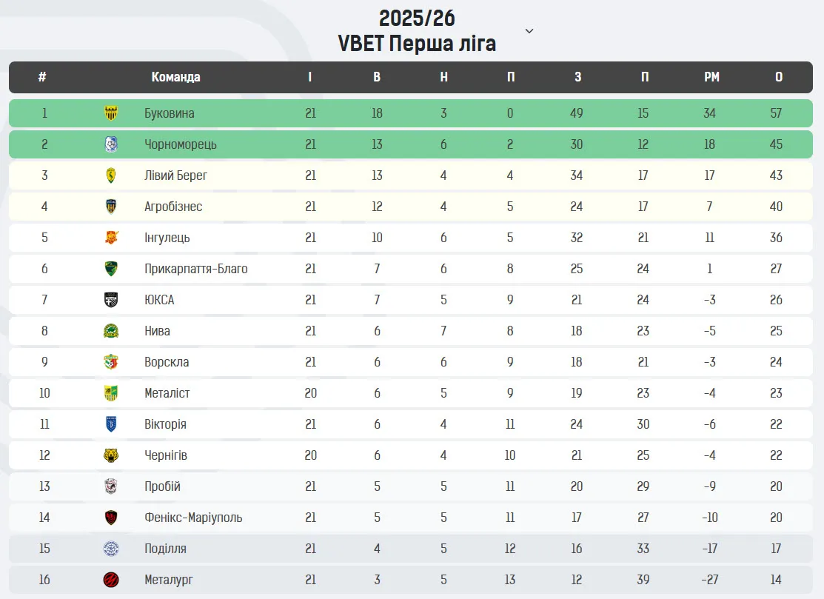Sort by the РМ column header
This screenshot has width=824, height=599.
(711, 77)
